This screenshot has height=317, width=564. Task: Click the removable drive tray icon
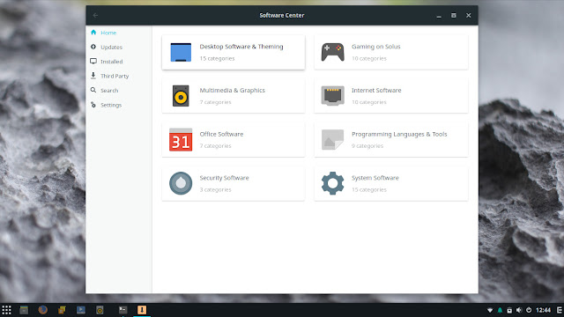(x=509, y=310)
